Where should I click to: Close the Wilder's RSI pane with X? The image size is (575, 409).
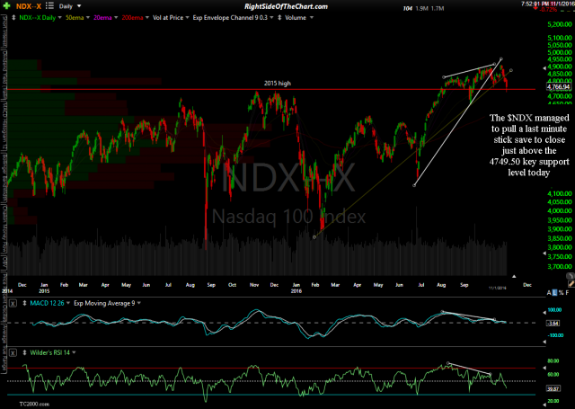coord(13,353)
